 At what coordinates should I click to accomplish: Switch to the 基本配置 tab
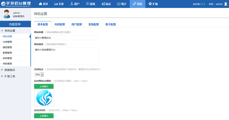click(43, 24)
